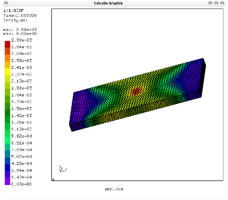Click legend value 2.84e-03

(21, 47)
